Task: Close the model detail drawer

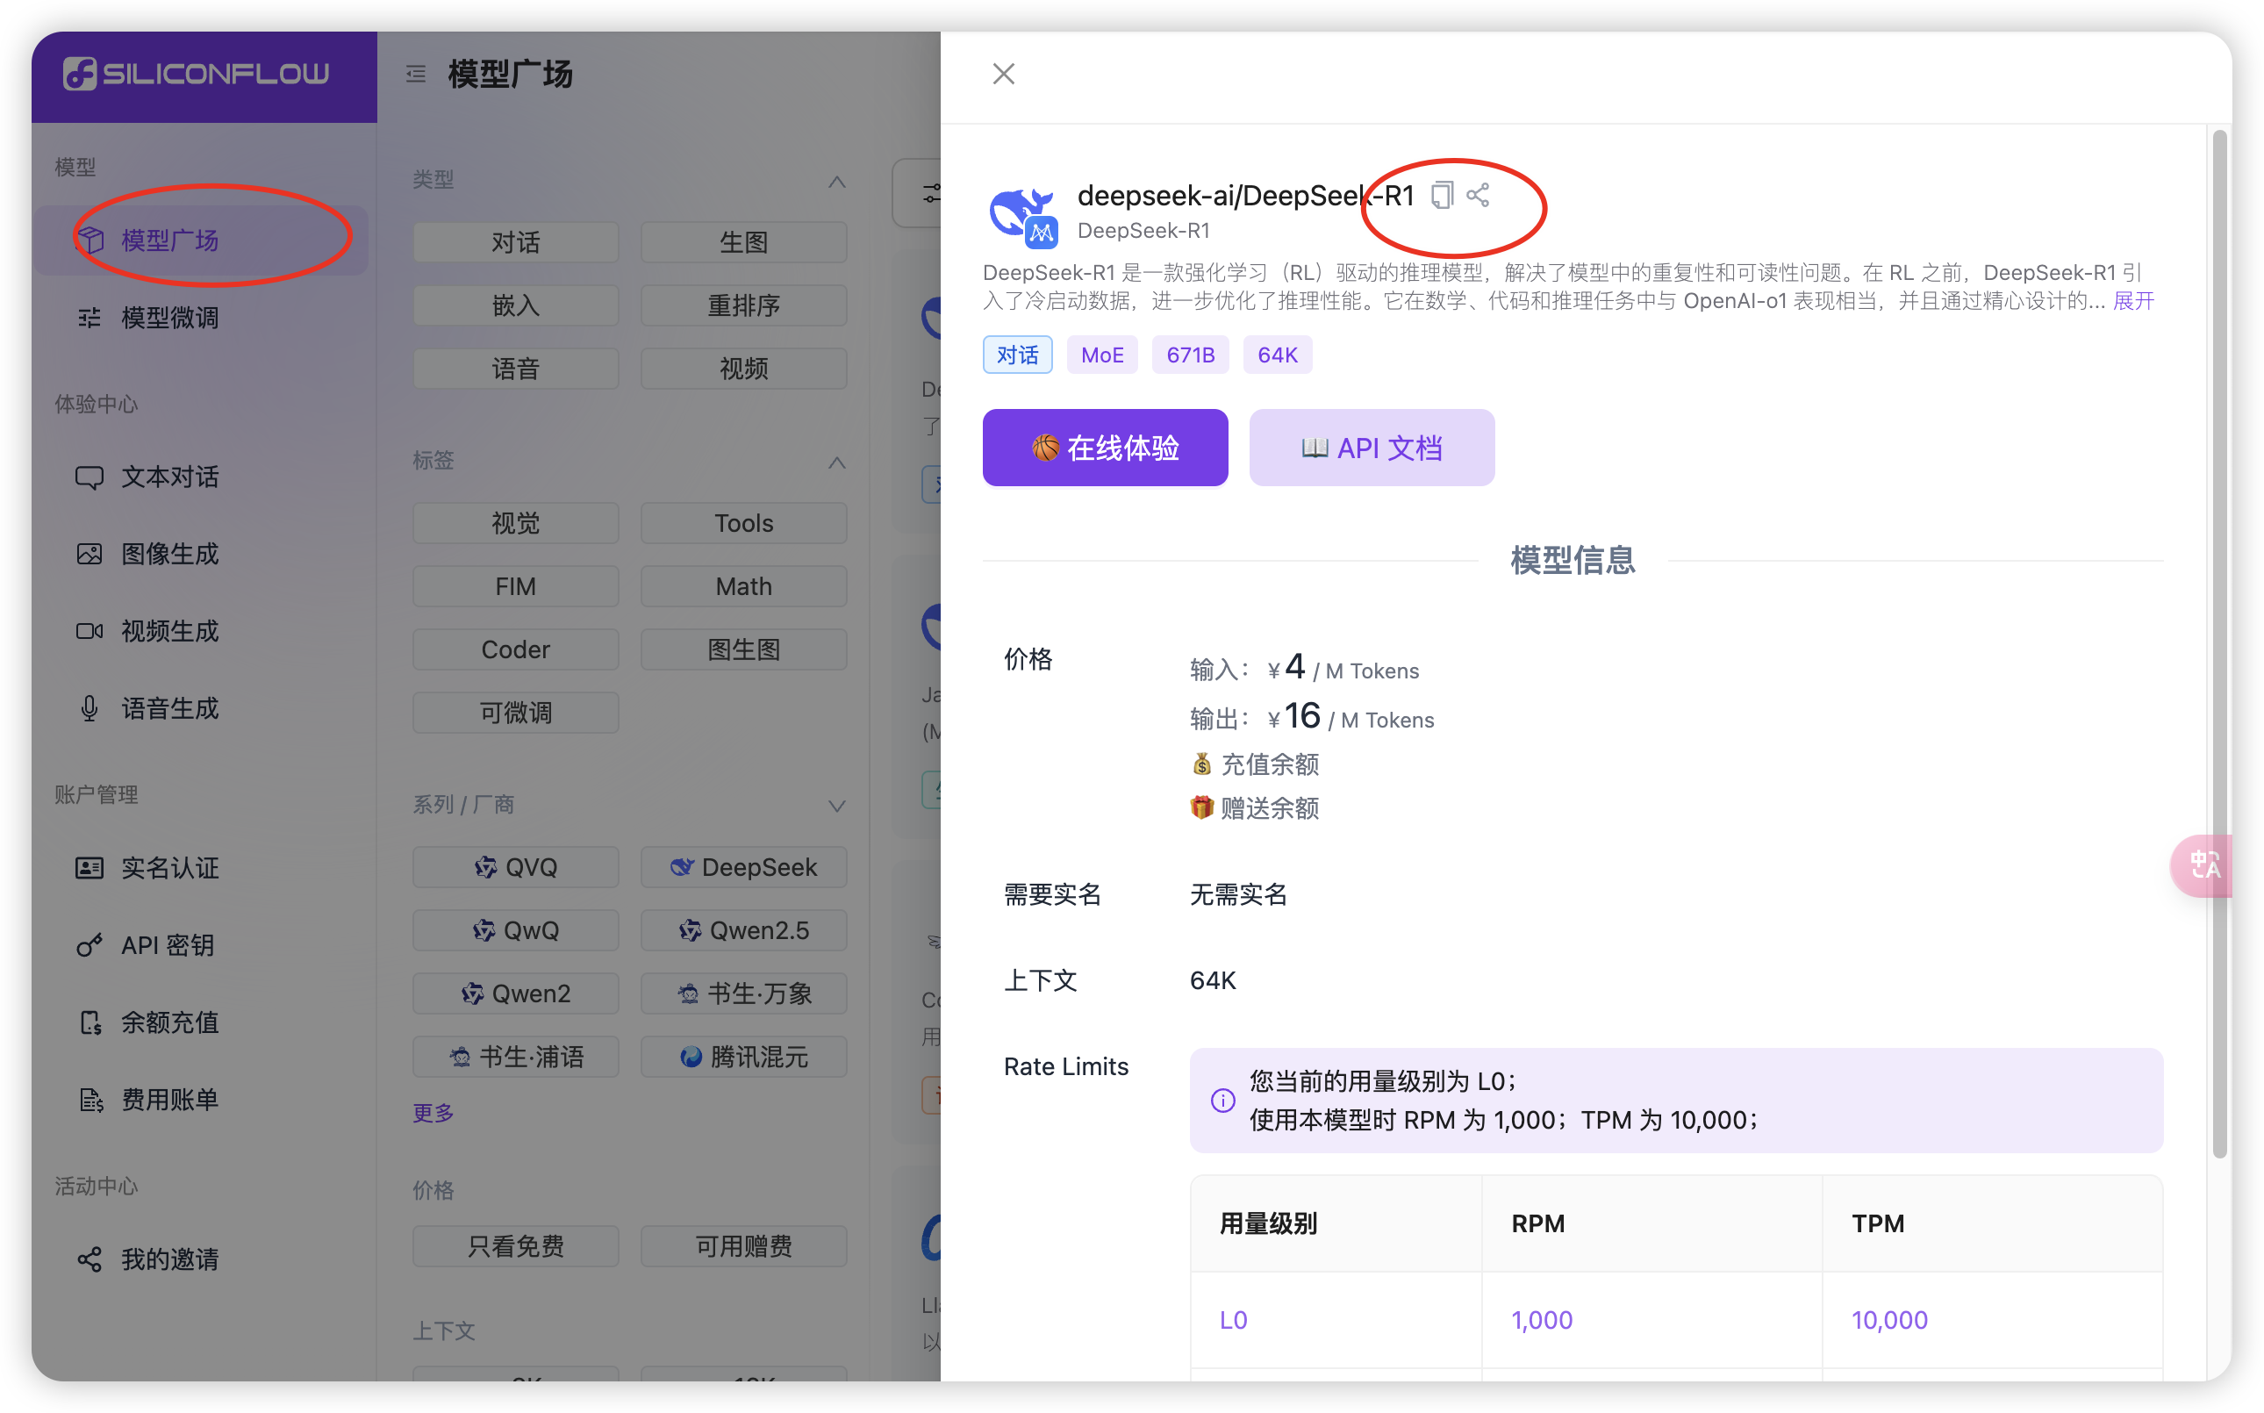Action: 1004,74
